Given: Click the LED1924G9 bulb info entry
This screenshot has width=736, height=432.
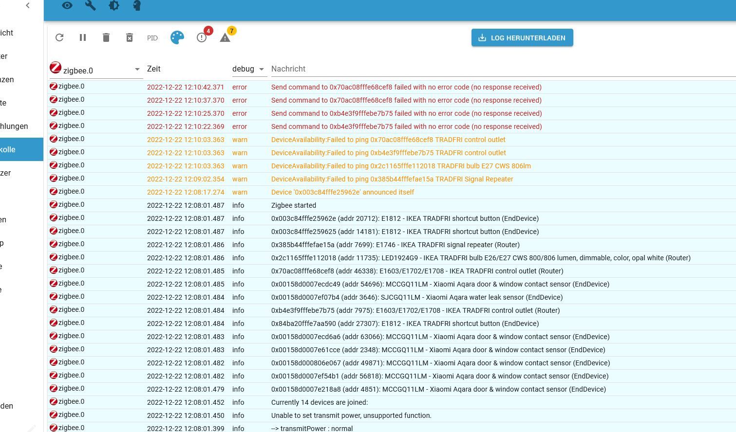Looking at the screenshot, I should point(481,258).
